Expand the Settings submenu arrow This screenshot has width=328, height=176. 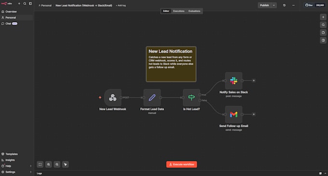(x=31, y=172)
